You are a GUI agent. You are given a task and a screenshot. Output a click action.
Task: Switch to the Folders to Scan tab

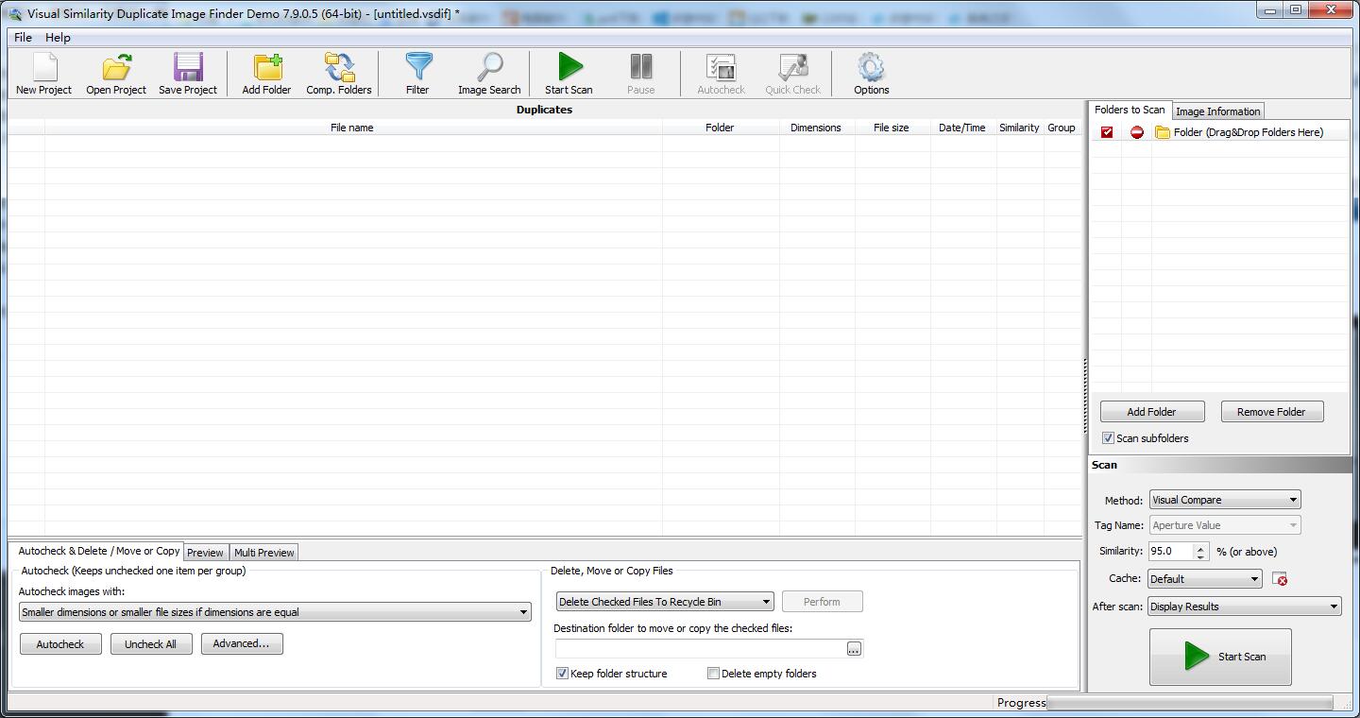coord(1130,110)
